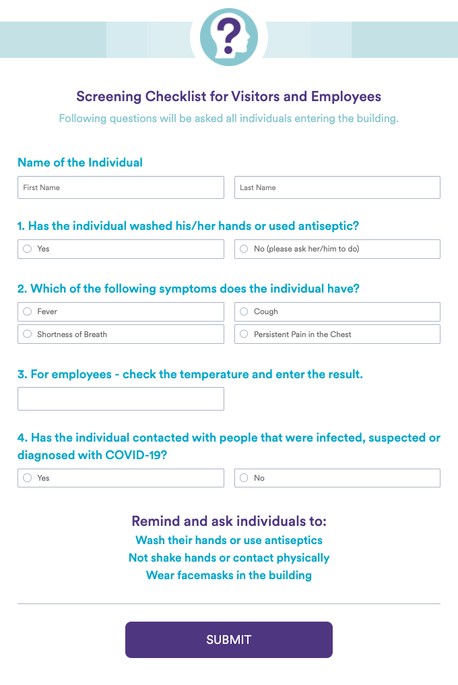Click the Screening Checklist form title
The width and height of the screenshot is (458, 685).
229,96
